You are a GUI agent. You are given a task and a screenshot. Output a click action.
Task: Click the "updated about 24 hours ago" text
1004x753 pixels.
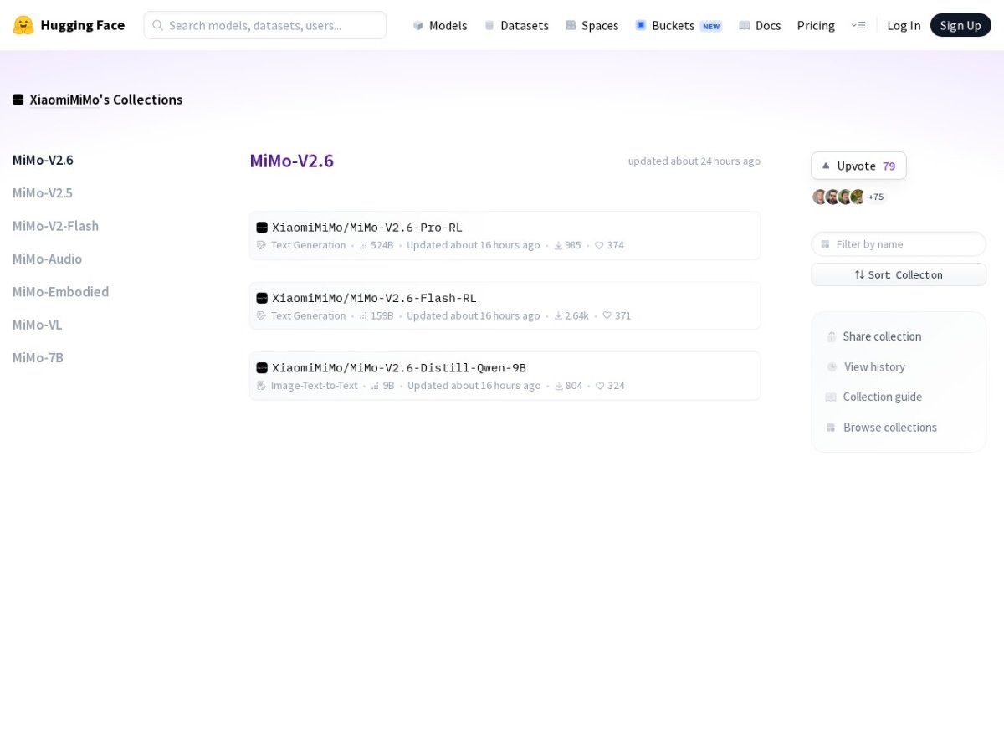694,161
